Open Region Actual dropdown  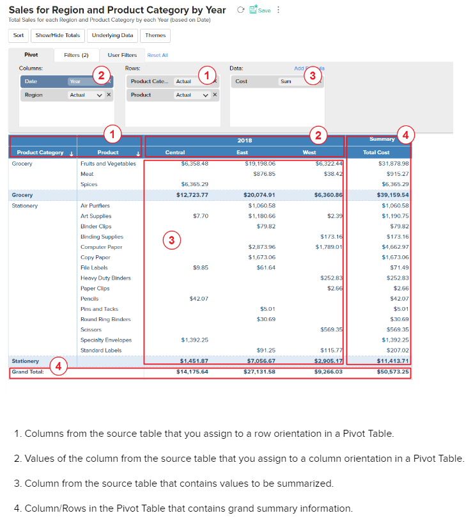86,95
